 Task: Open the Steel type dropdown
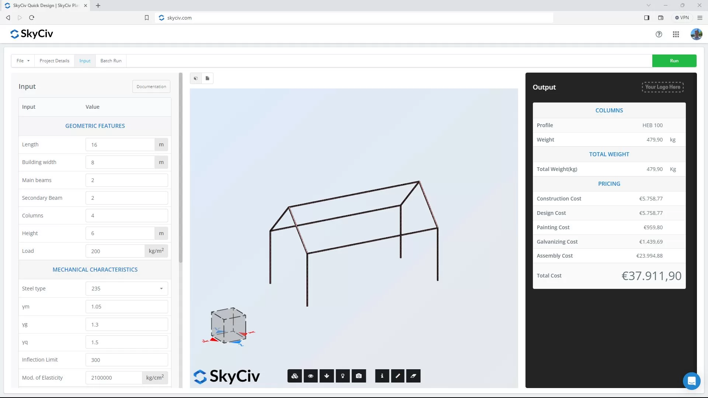click(x=127, y=289)
